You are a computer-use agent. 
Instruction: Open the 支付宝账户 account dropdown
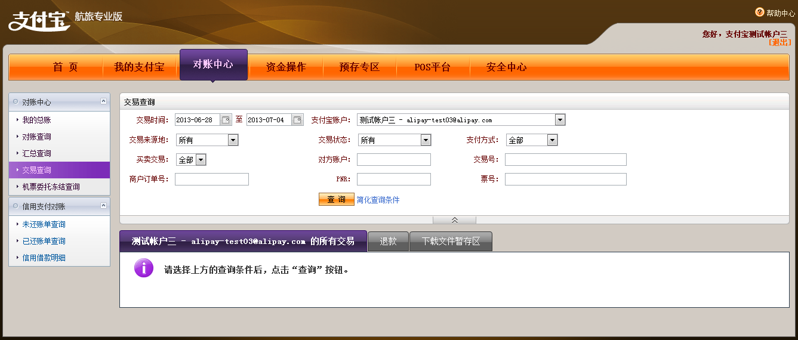pos(560,120)
